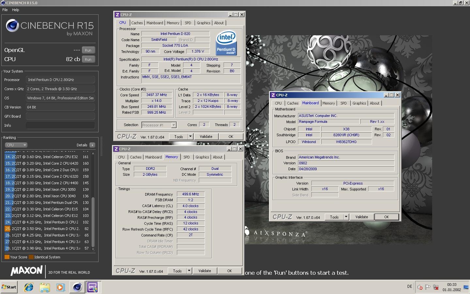Click CPU-Z taskbar icon
The height and width of the screenshot is (294, 470).
coord(93,287)
